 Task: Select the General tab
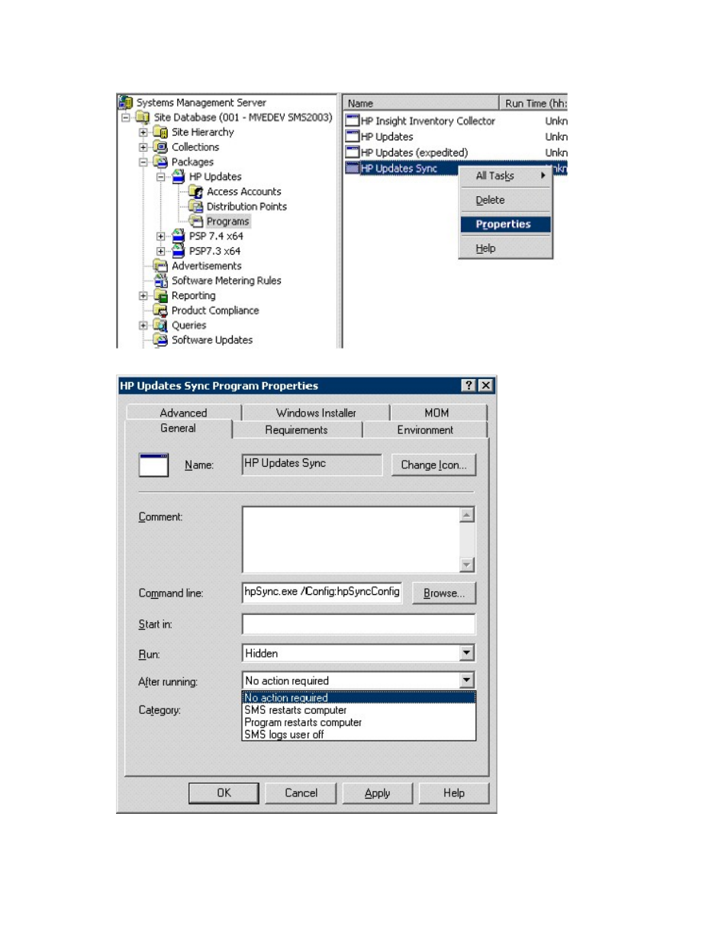pos(179,429)
